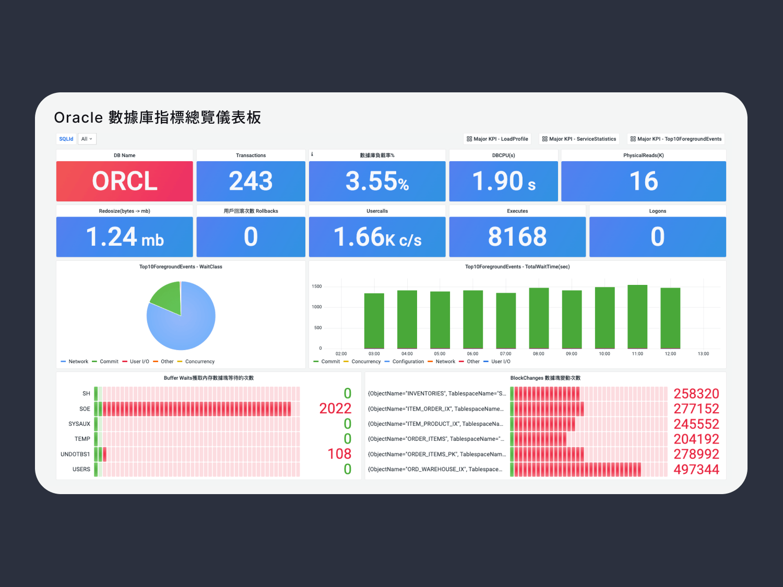
Task: Click the SOE row in Buffer Waits gauge
Action: click(196, 409)
